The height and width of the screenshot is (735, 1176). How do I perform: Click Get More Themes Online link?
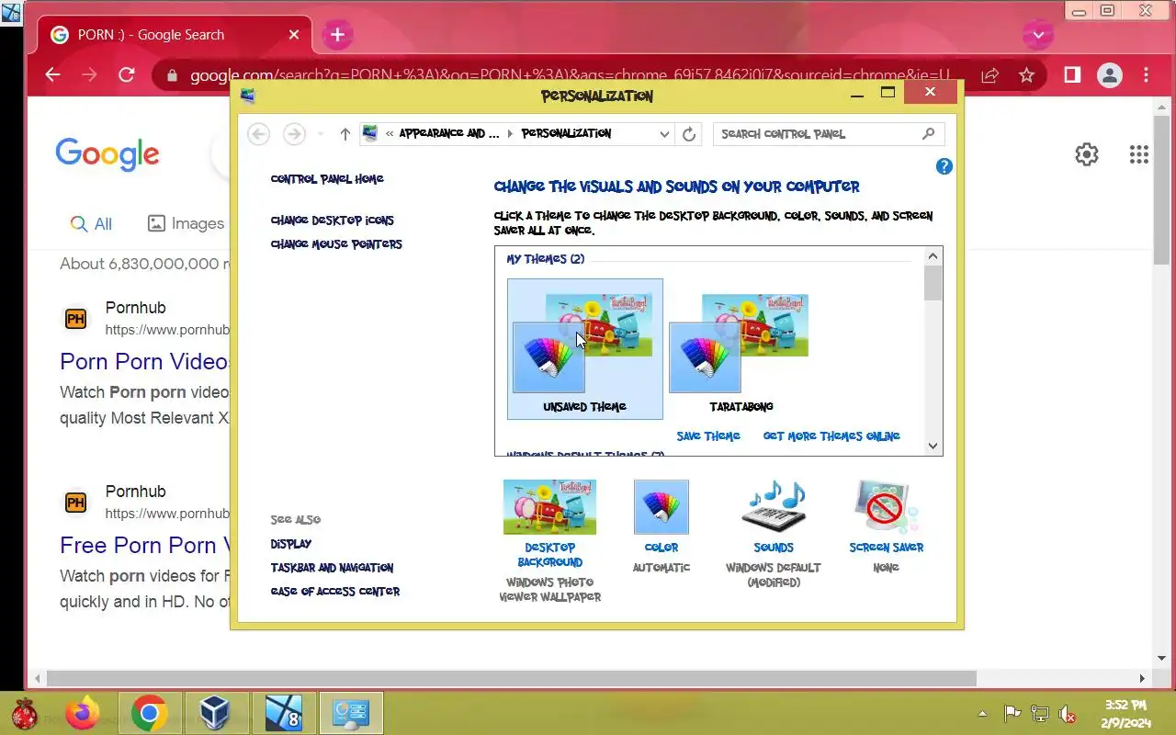point(831,436)
